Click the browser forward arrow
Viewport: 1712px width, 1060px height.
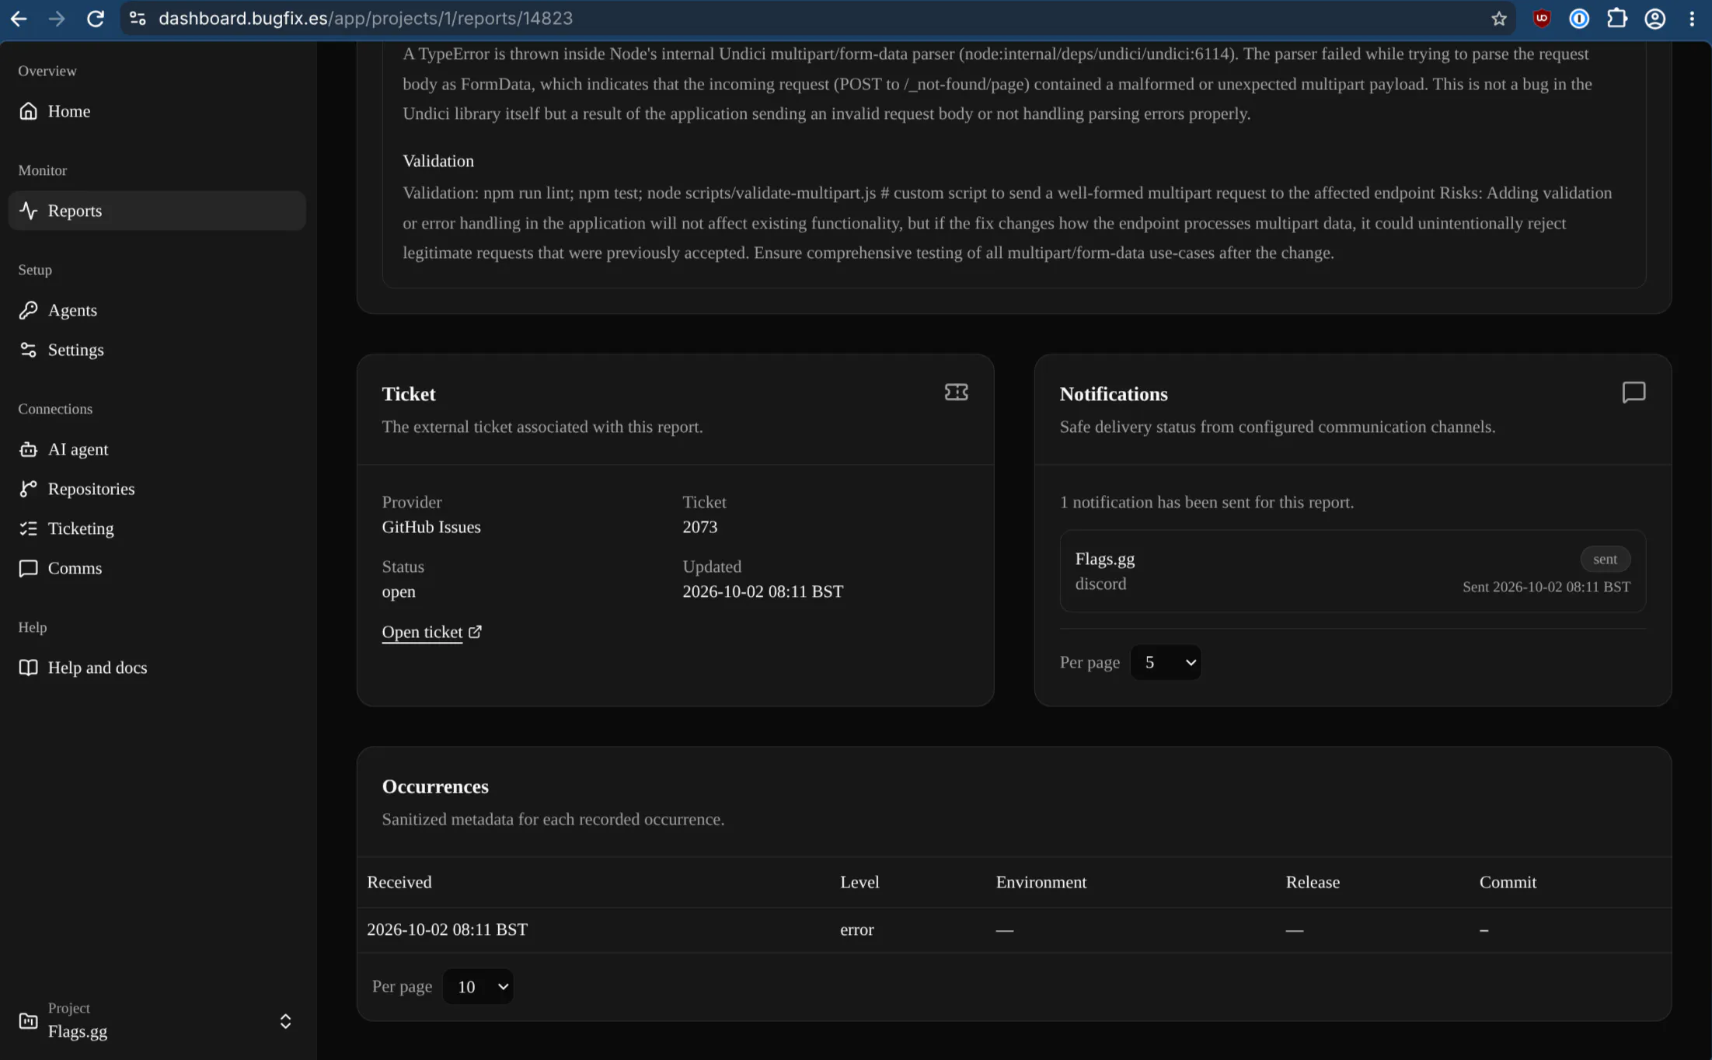(57, 19)
